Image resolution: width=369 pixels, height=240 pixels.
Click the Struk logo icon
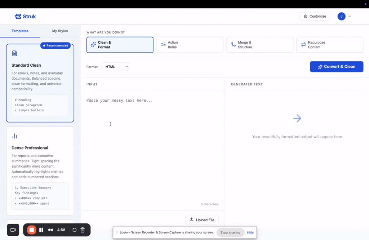(x=18, y=16)
